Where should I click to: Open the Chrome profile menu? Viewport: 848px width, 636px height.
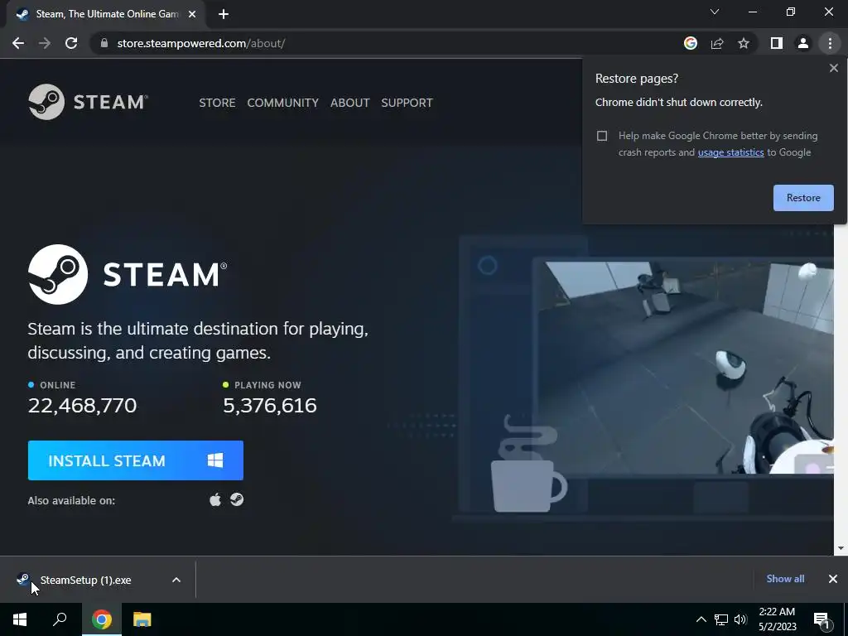pyautogui.click(x=803, y=43)
